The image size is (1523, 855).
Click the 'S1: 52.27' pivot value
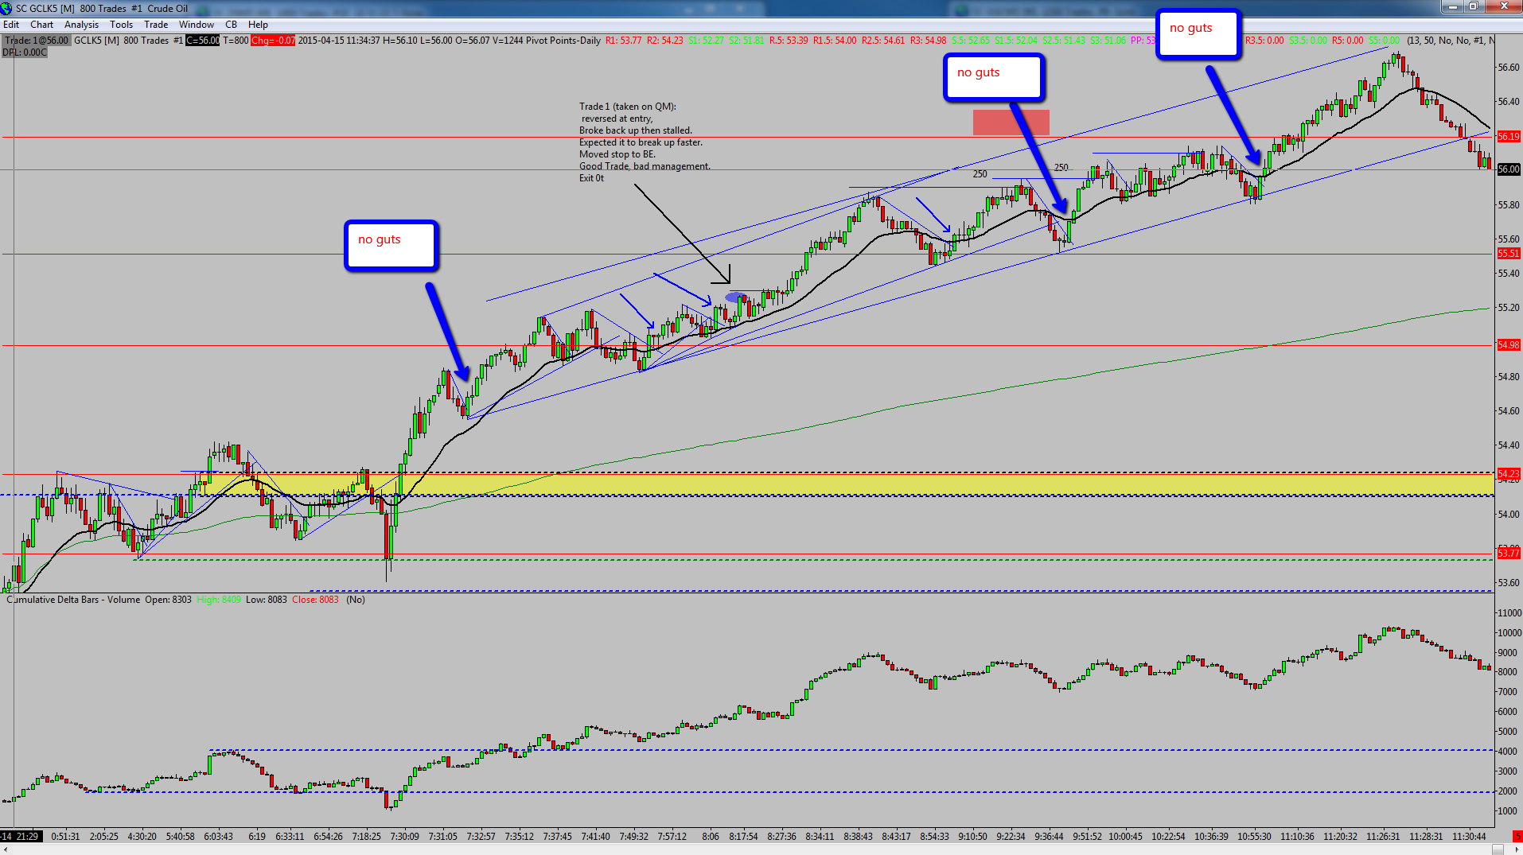706,41
